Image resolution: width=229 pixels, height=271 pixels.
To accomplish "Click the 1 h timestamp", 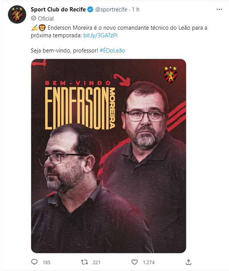I will pyautogui.click(x=136, y=10).
